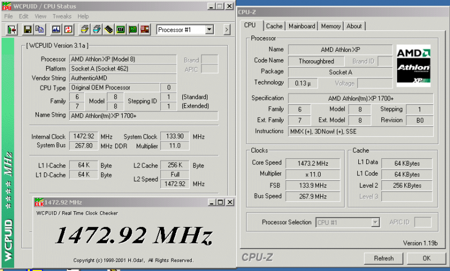Select the CPU tab in CPU-Z
This screenshot has height=271, width=450.
(250, 25)
